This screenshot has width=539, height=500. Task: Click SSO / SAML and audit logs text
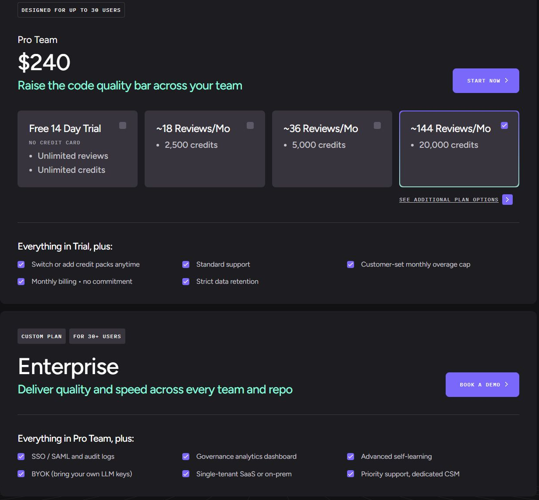(73, 457)
